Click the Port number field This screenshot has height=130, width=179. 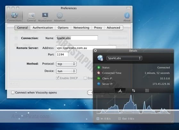pos(62,54)
